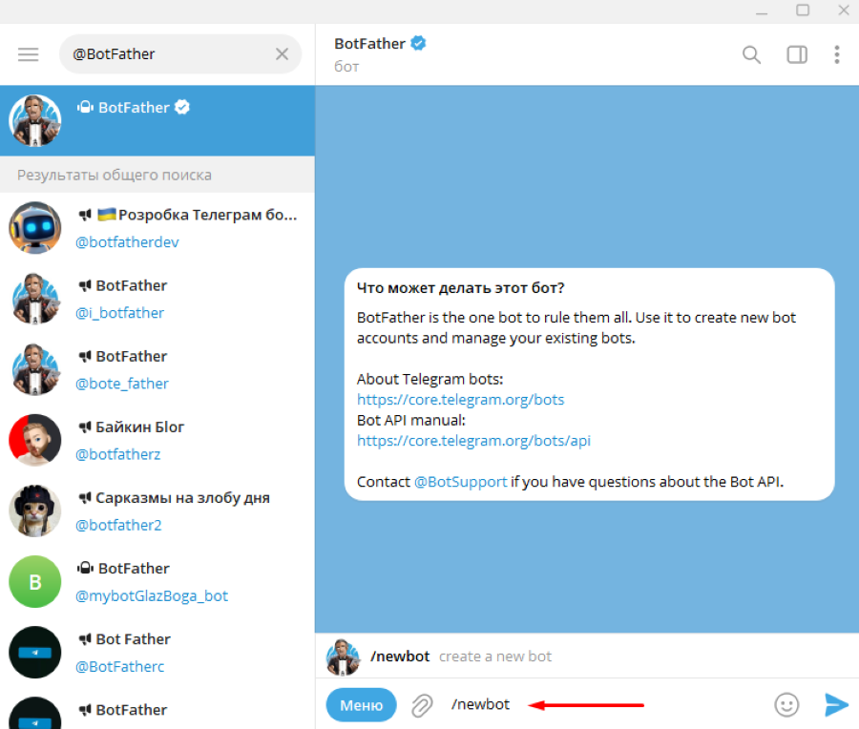
Task: Open the three-dot chat options menu
Action: 836,54
